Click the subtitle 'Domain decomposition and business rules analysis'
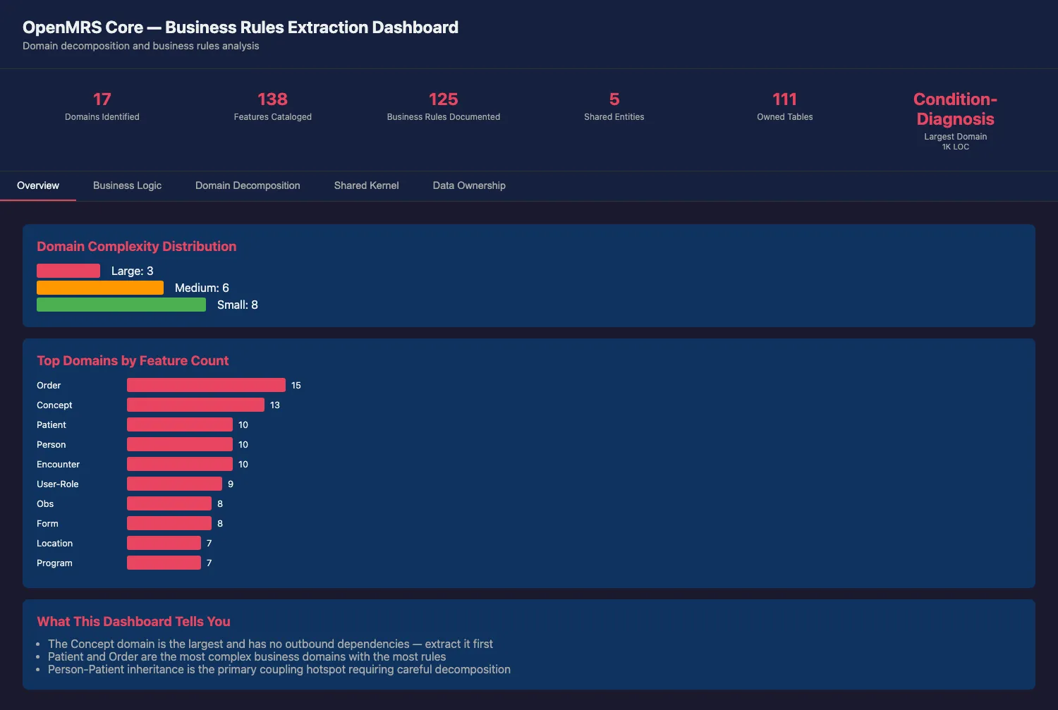Viewport: 1058px width, 710px height. (141, 46)
